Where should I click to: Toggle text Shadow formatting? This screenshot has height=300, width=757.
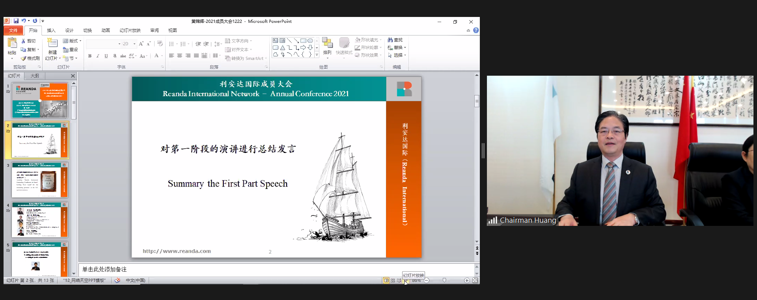(x=115, y=56)
